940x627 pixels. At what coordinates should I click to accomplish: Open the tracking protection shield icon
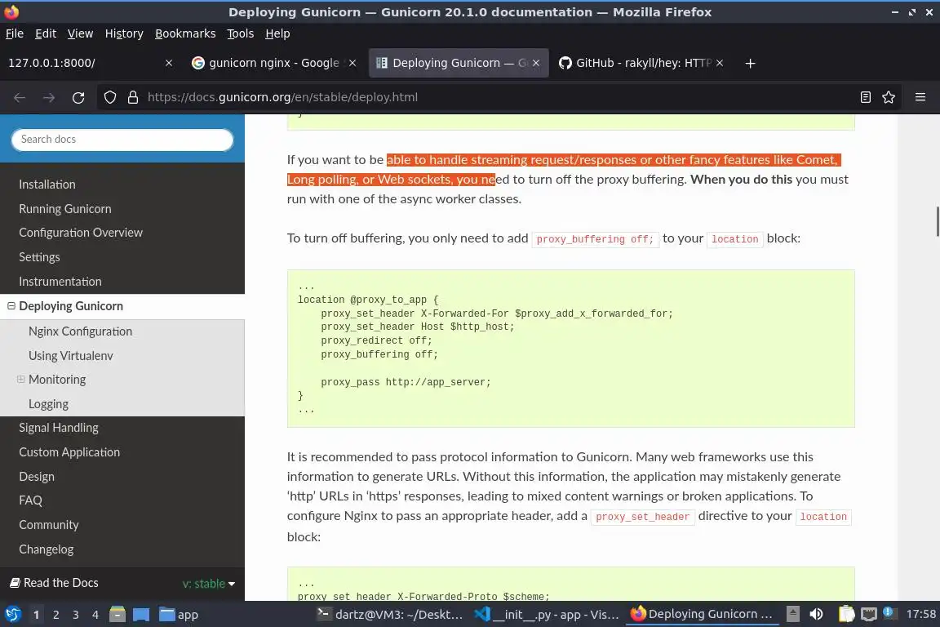click(109, 97)
